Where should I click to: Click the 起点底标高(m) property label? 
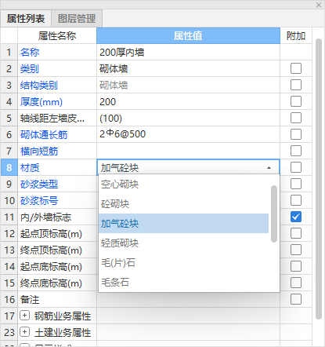click(51, 267)
